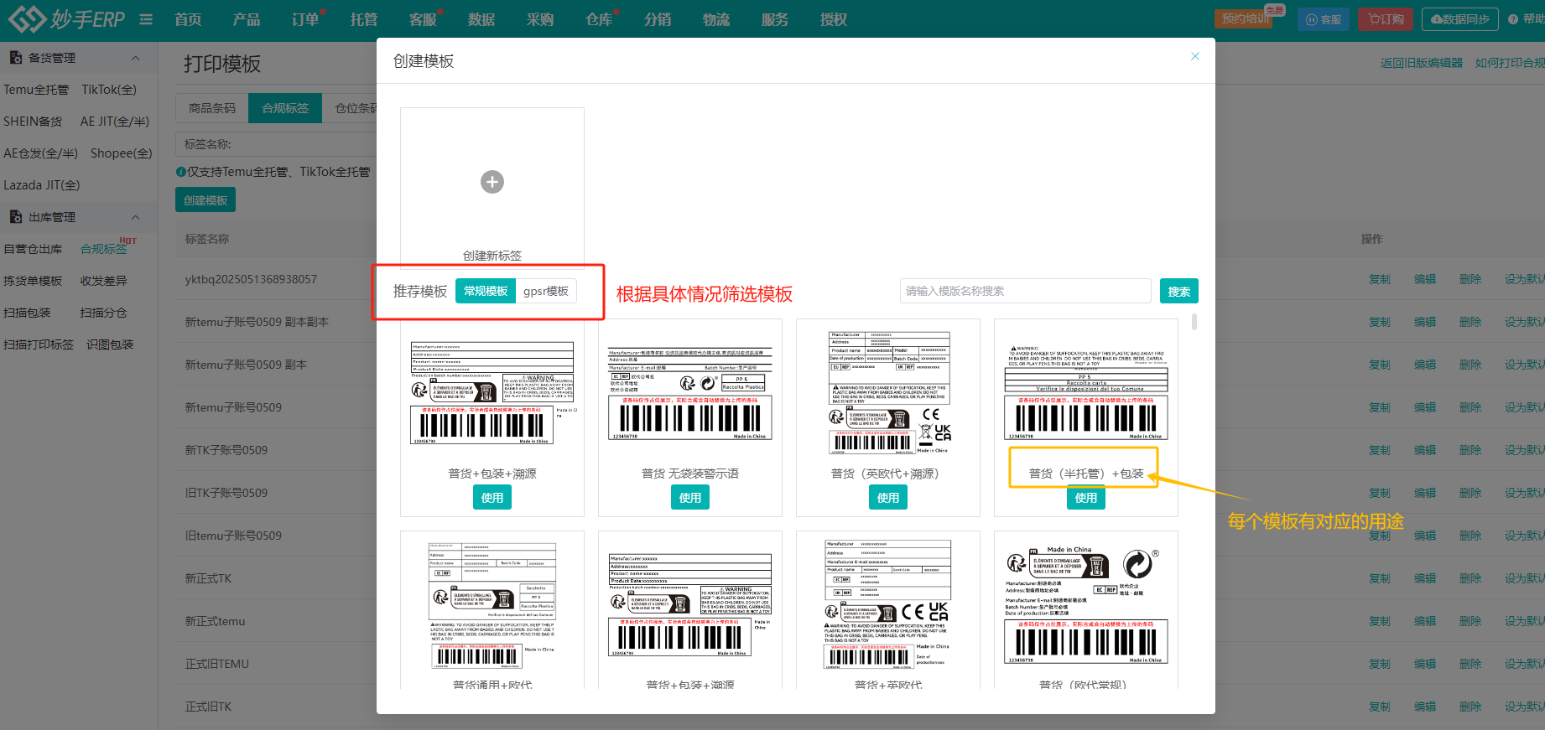Switch to the gpsr模板 filter
Screen dimensions: 1545x730
coord(546,291)
